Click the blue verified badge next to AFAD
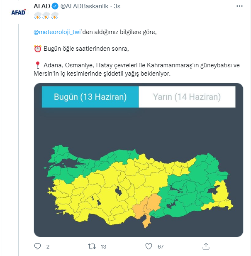 [x=54, y=7]
